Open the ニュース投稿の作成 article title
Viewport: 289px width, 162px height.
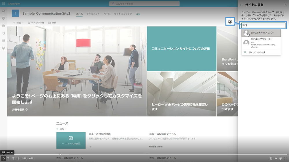coord(100,134)
